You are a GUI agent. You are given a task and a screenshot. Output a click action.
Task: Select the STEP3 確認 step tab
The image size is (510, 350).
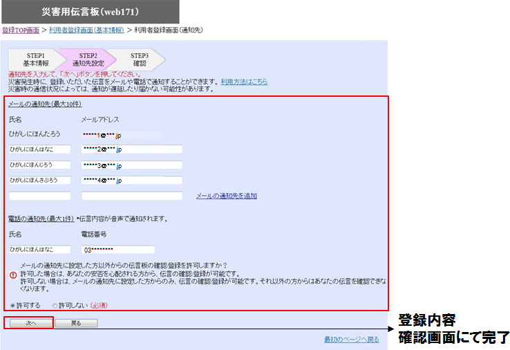pos(140,59)
